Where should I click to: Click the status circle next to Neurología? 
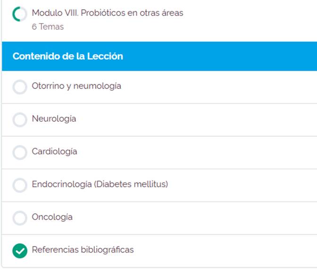[20, 120]
